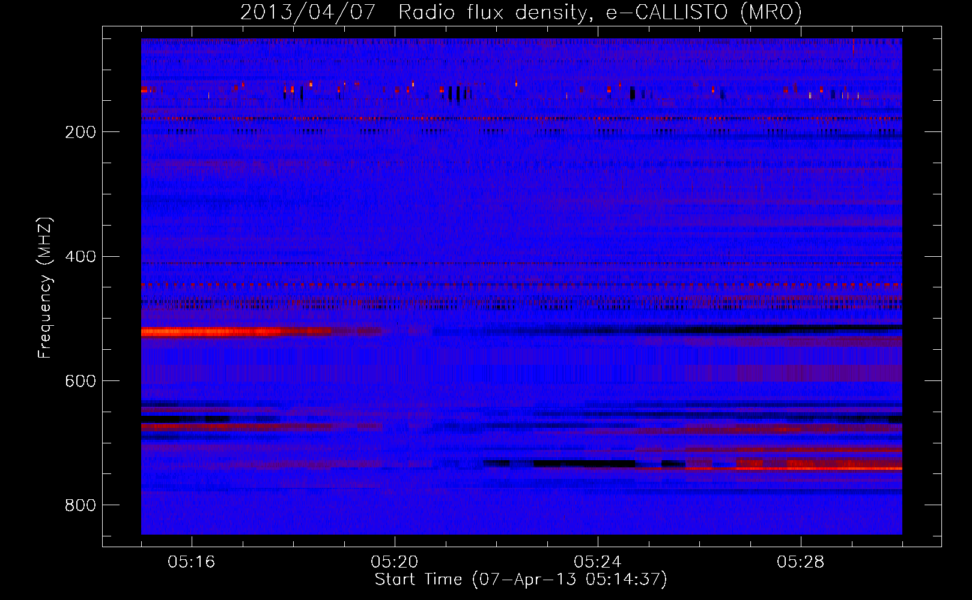972x600 pixels.
Task: Click the '05:24' time tick label
Action: 598,562
